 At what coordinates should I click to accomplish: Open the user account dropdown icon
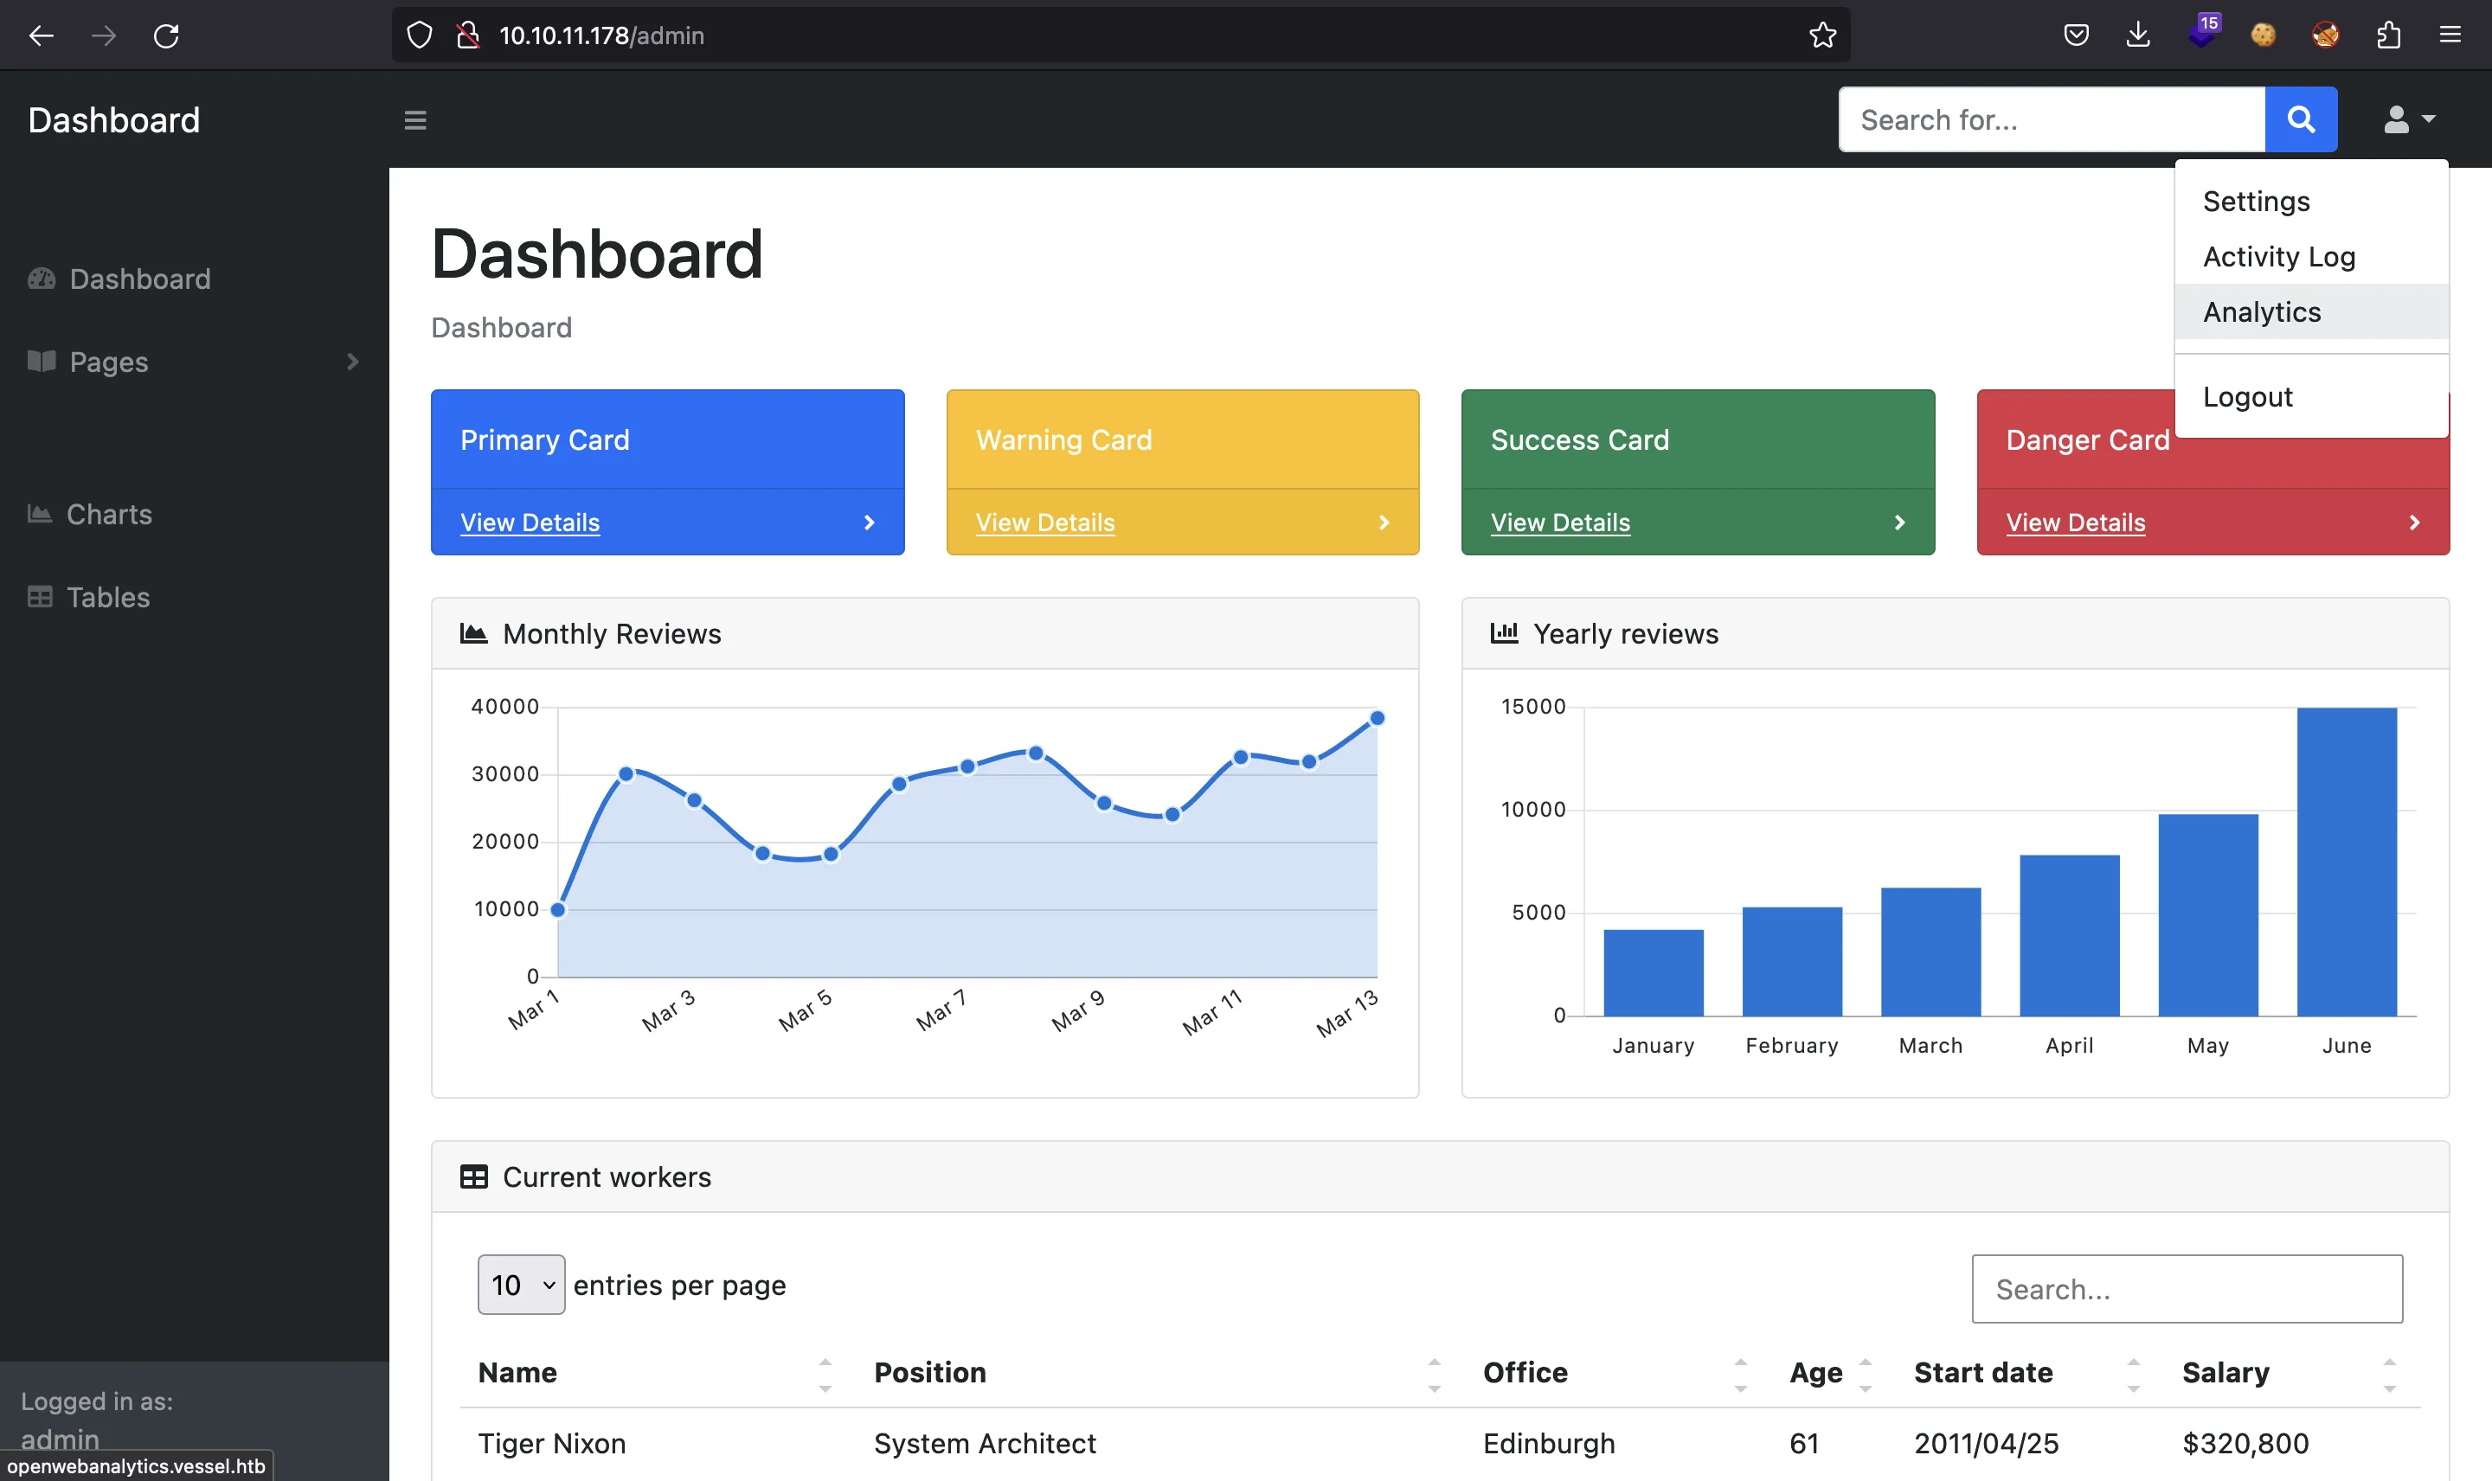(x=2408, y=119)
